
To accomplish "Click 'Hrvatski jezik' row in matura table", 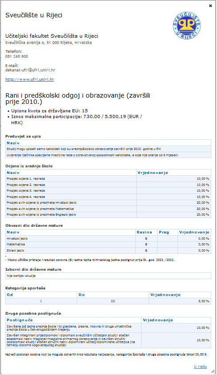I will pos(108,238).
